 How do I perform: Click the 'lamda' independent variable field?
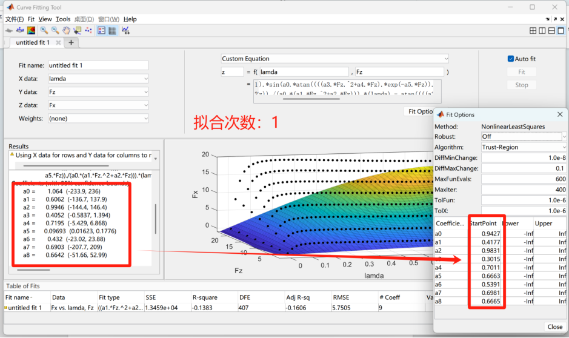click(x=304, y=72)
